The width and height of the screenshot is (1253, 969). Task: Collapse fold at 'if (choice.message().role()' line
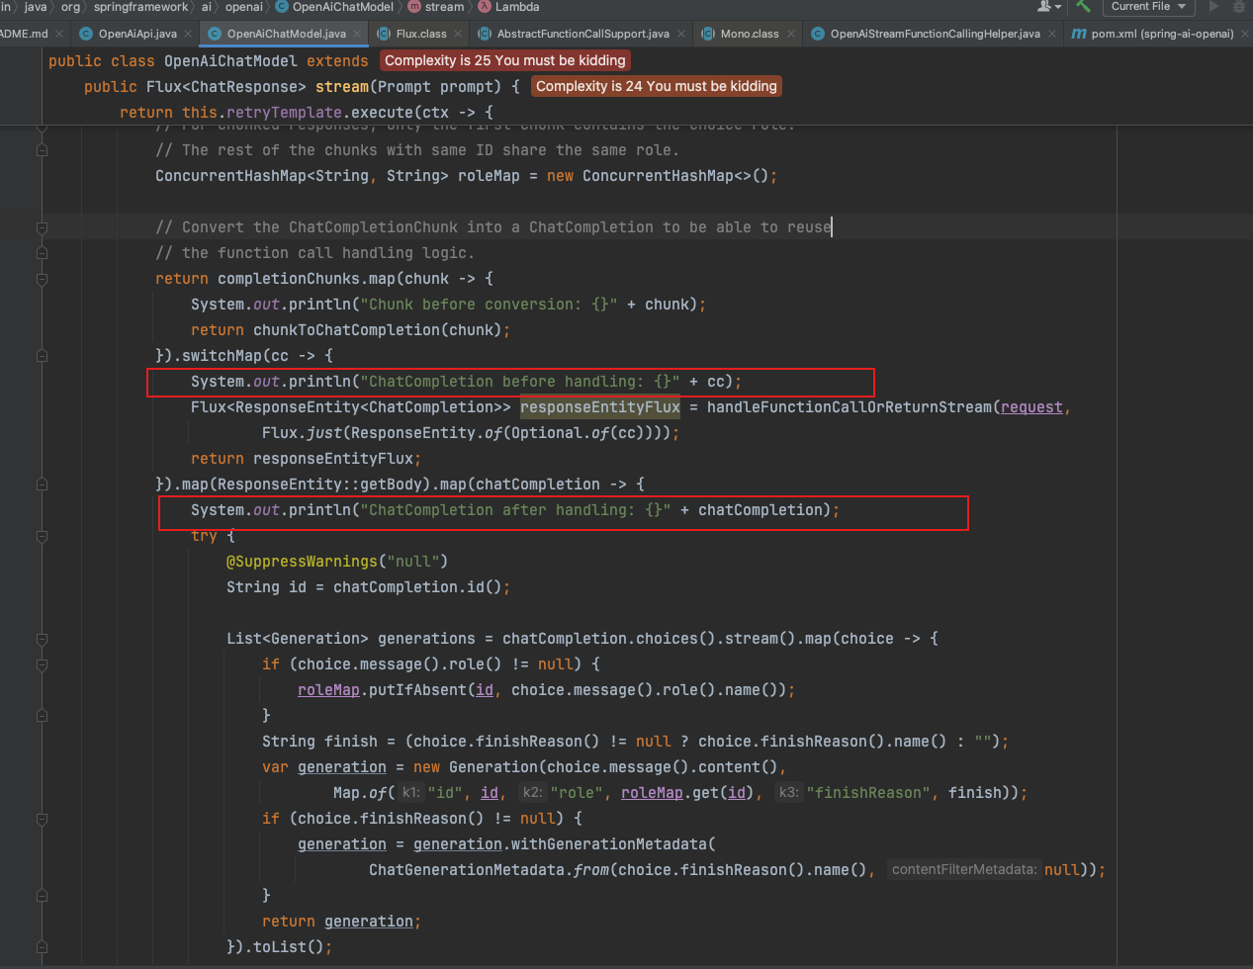42,664
